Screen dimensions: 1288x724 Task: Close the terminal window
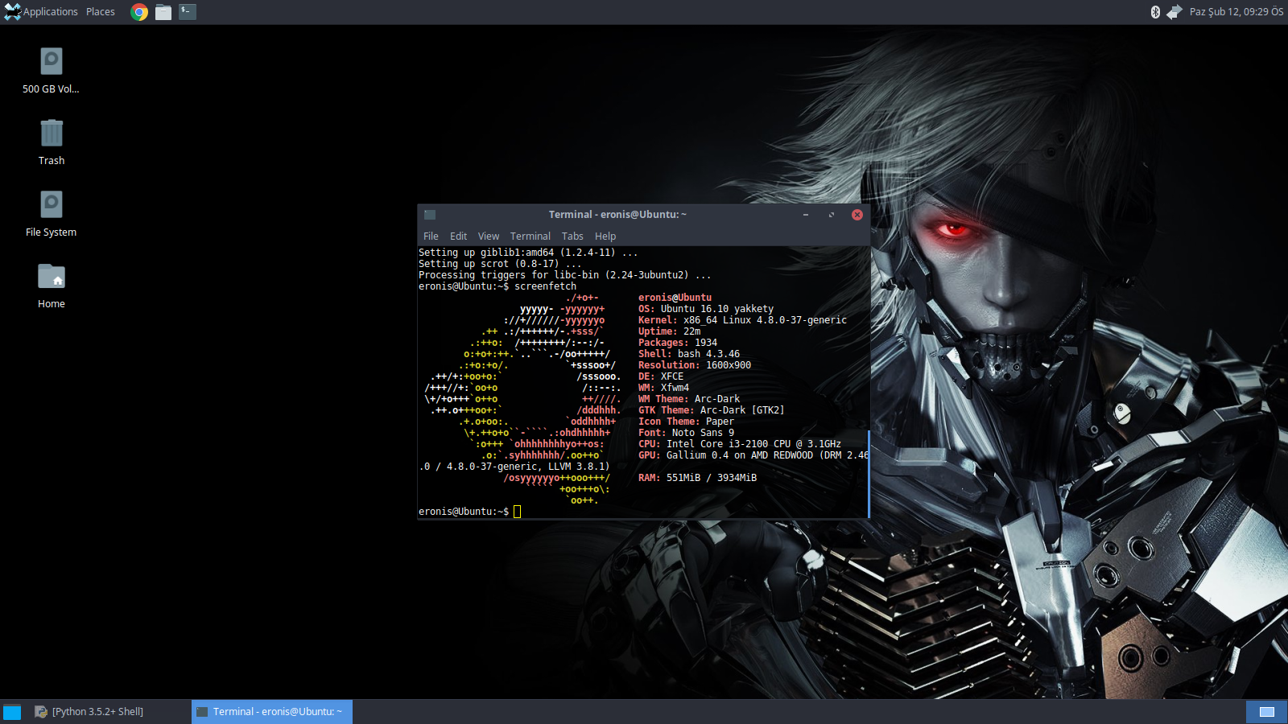click(857, 215)
